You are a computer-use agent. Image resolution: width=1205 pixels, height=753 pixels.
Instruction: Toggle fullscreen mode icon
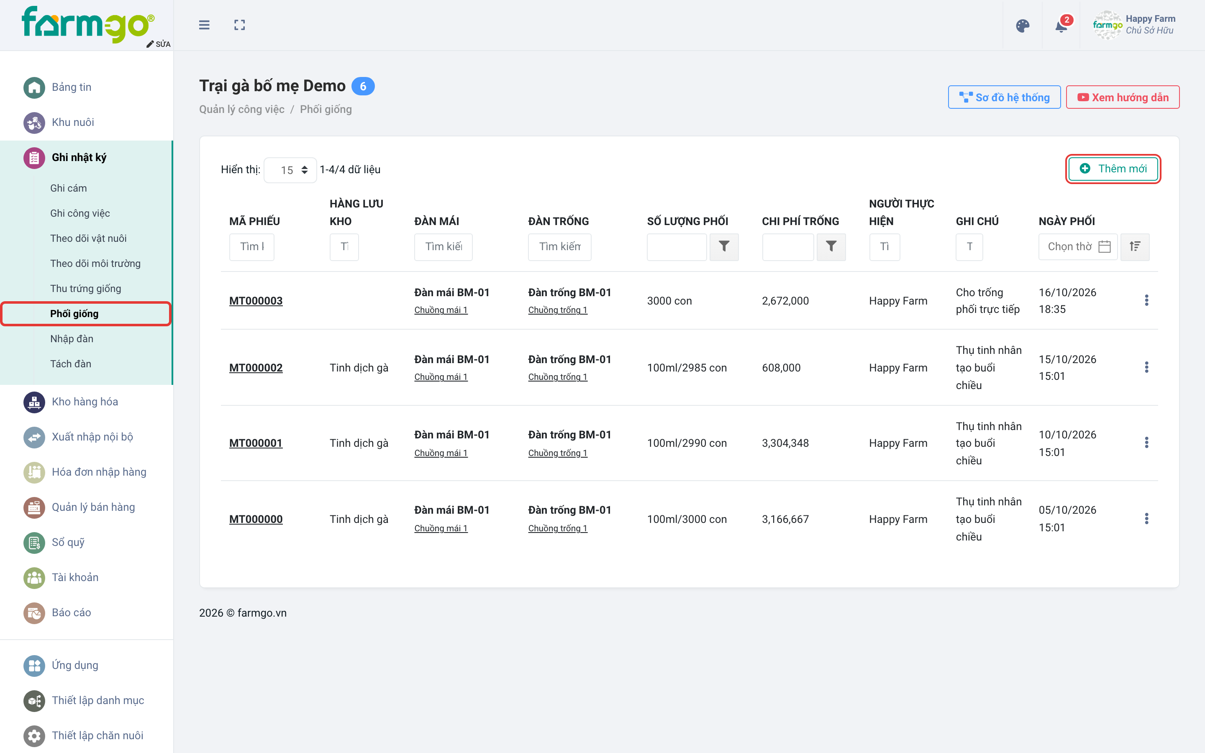coord(239,25)
